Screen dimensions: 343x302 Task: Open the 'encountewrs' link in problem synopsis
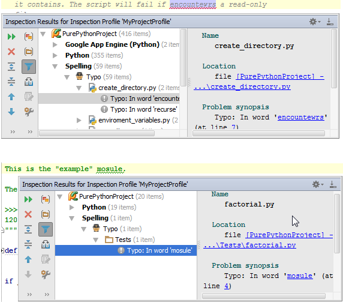click(301, 118)
